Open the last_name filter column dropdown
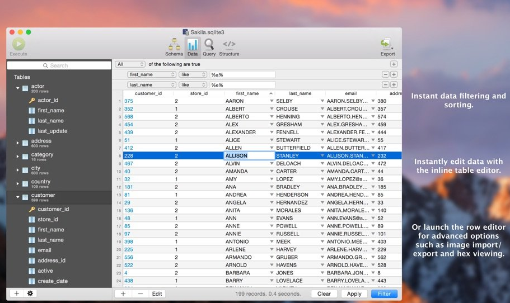510x303 pixels. pos(152,85)
